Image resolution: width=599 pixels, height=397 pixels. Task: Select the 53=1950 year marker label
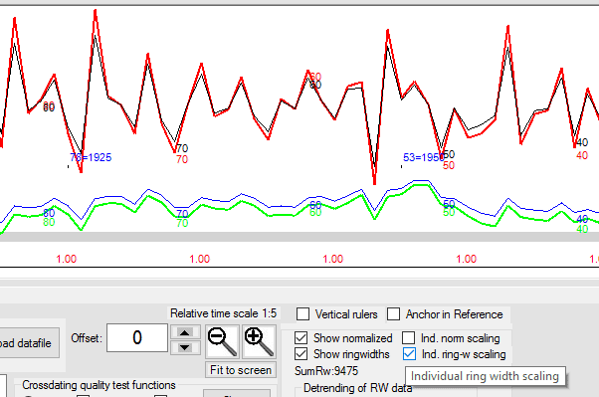tap(423, 157)
